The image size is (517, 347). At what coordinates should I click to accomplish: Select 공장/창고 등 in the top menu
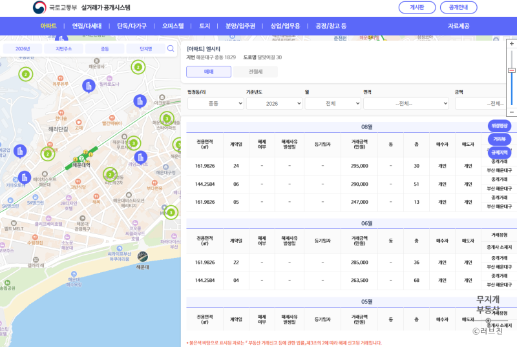point(331,26)
